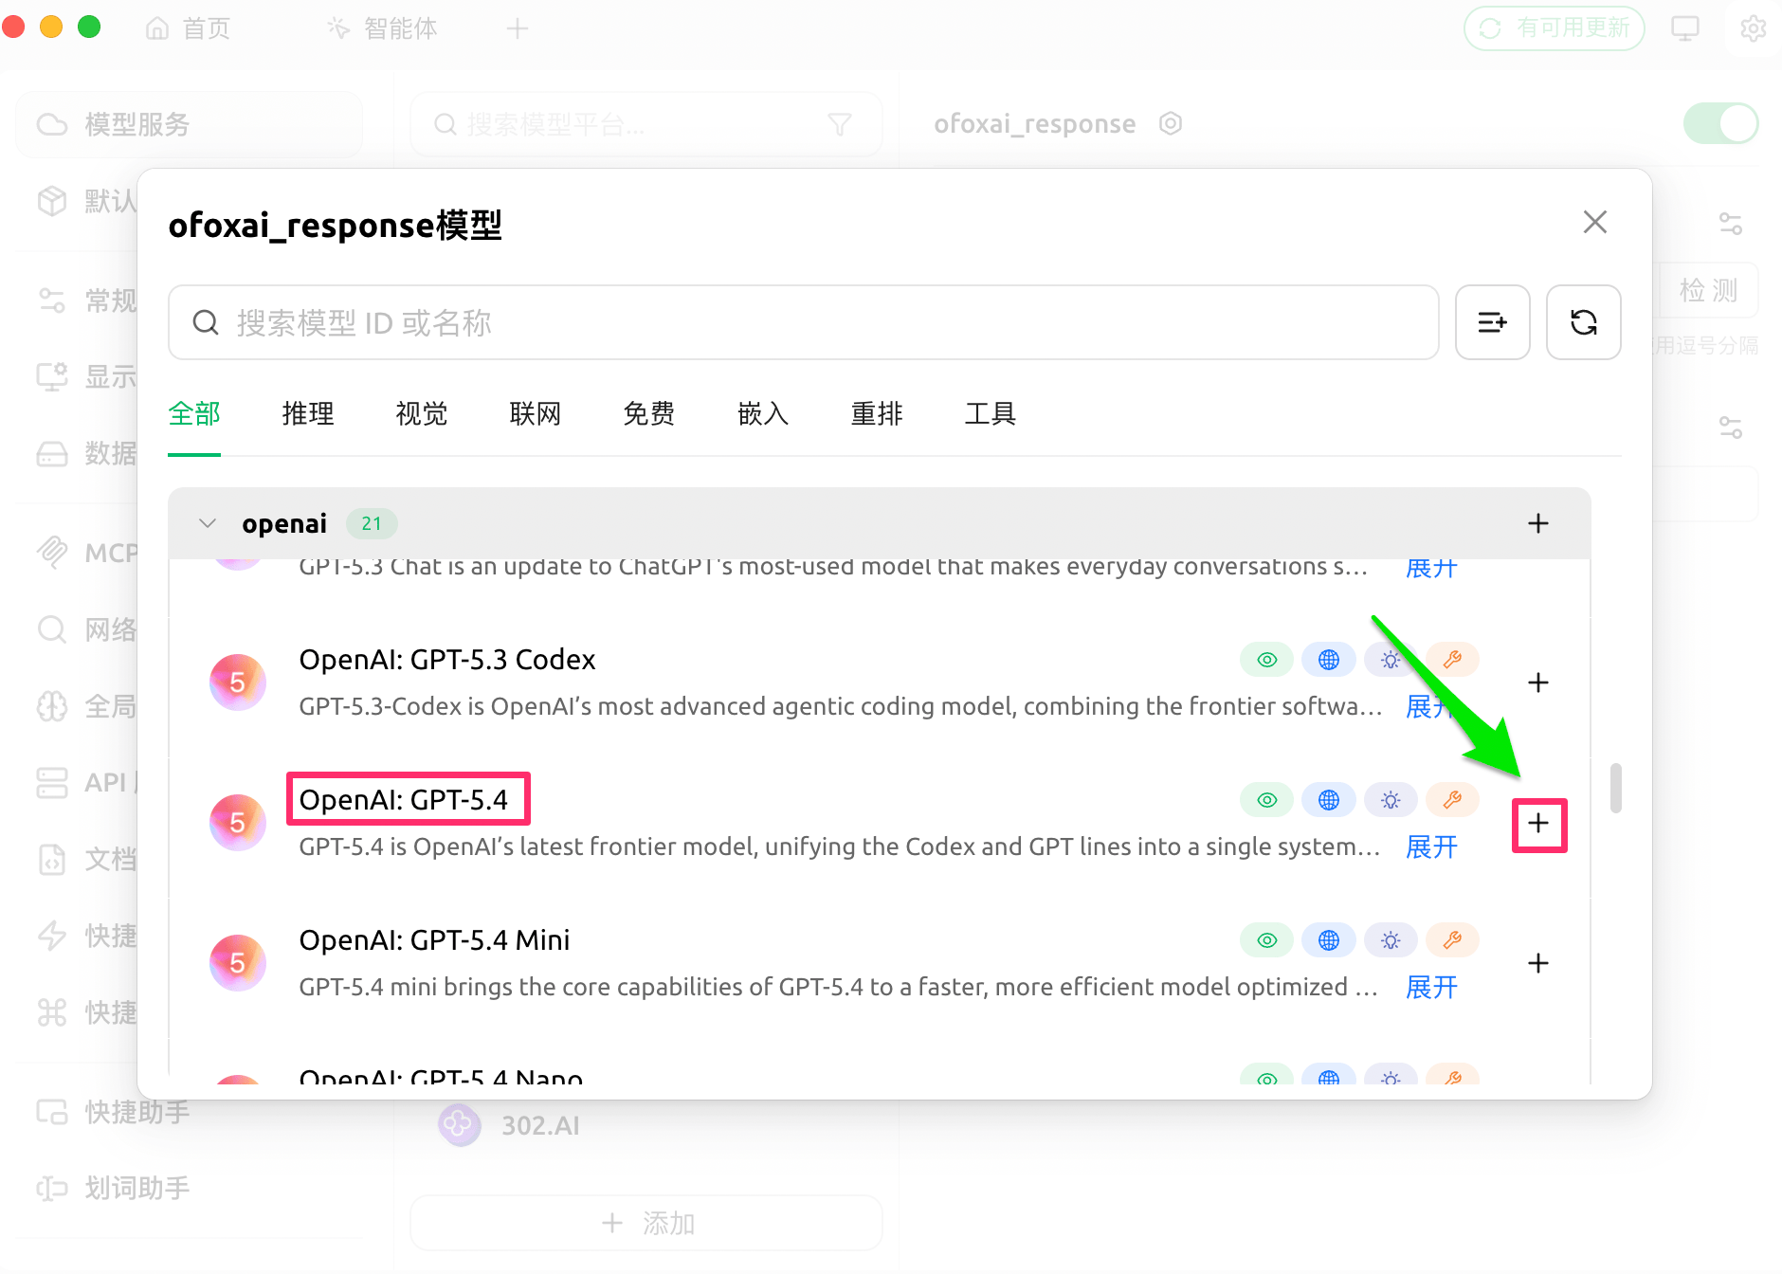Click the 有可用更新 update button

coord(1555,28)
